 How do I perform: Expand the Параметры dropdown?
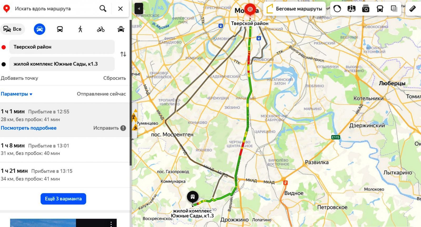[x=16, y=94]
